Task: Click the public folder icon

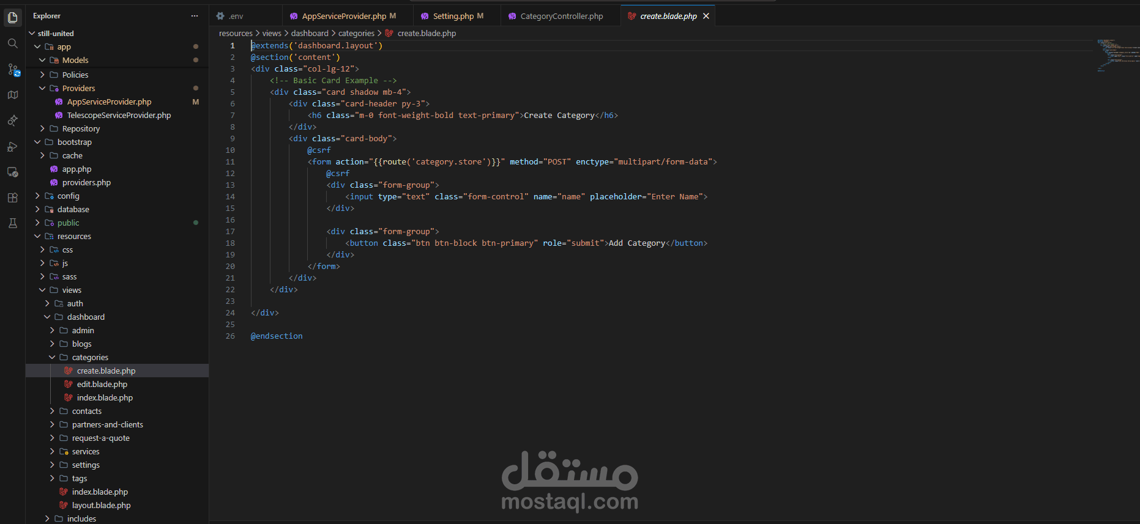Action: (49, 223)
